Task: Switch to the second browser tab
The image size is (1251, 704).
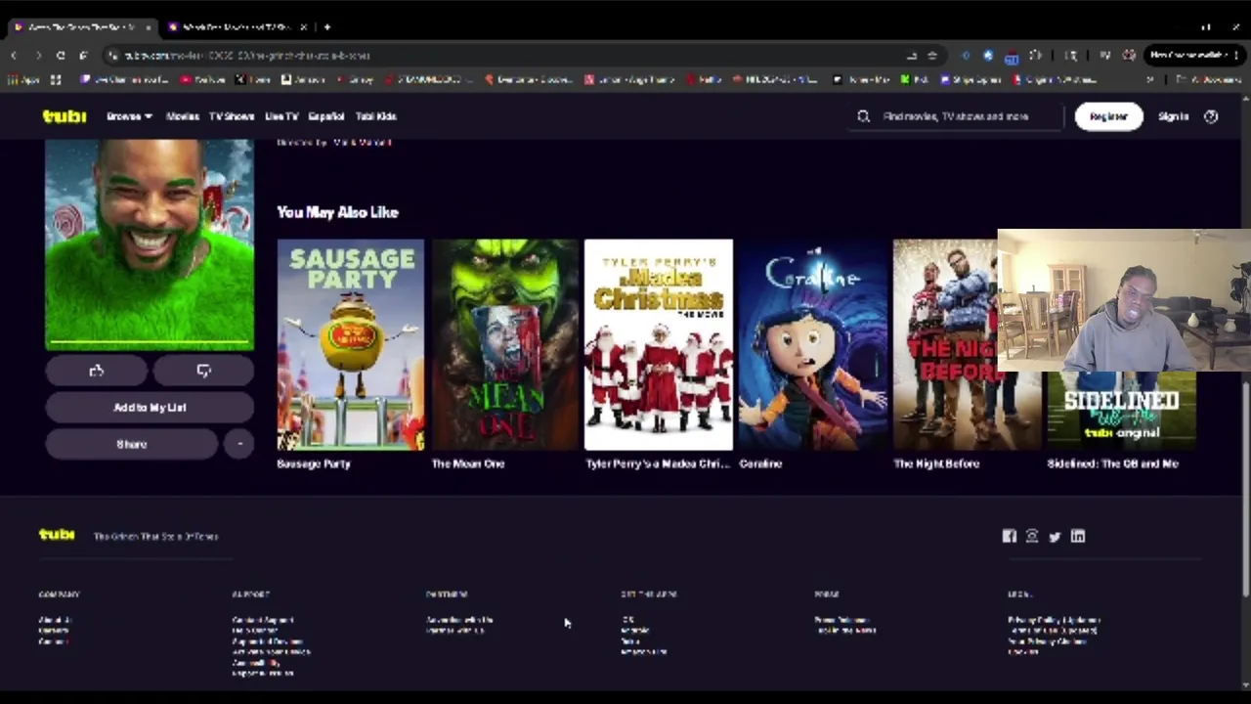Action: [x=237, y=27]
